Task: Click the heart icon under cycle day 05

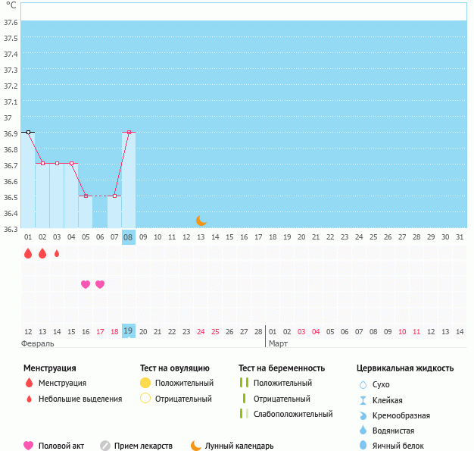Action: click(86, 284)
